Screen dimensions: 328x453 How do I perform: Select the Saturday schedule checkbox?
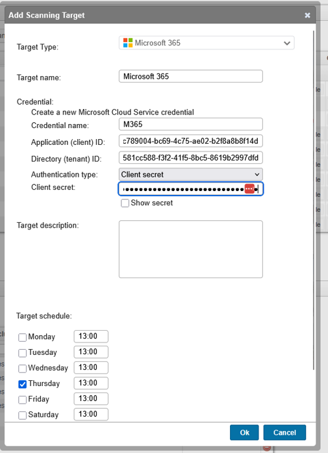click(x=22, y=415)
